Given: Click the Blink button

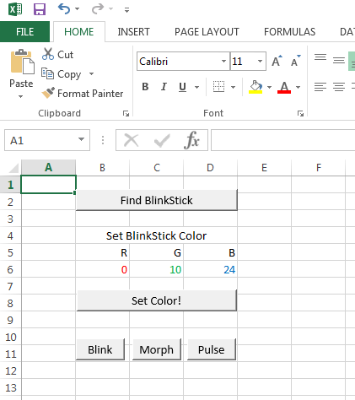Looking at the screenshot, I should (x=100, y=349).
